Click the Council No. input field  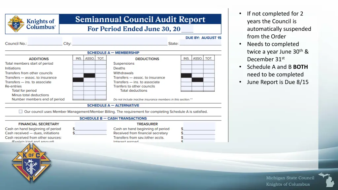click(x=45, y=41)
